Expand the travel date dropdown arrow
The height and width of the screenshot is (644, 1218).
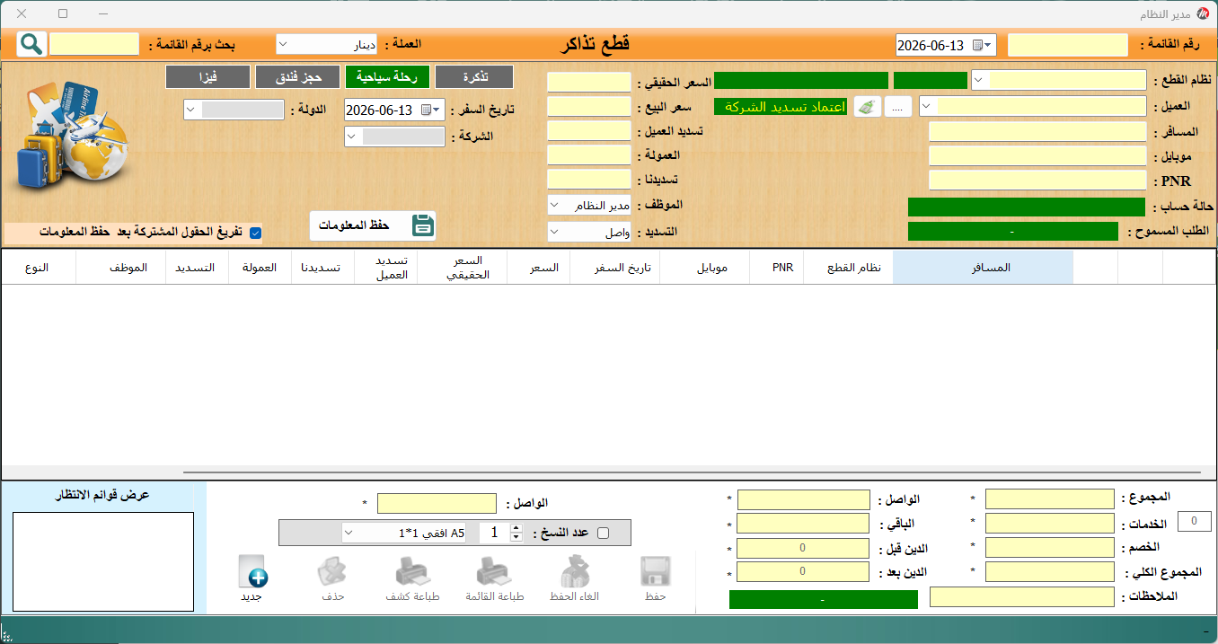coord(437,110)
